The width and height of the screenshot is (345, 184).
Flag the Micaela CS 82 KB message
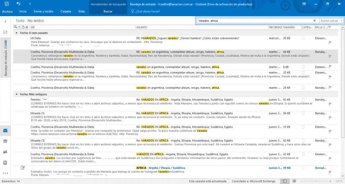[330, 145]
